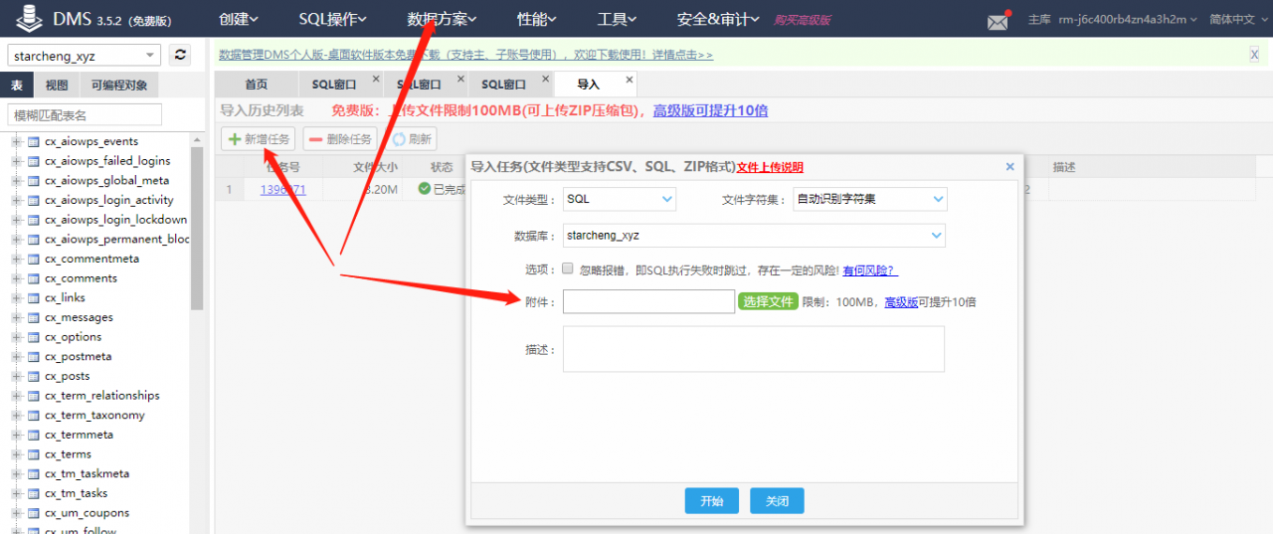The height and width of the screenshot is (534, 1273).
Task: Open the 文件类型 SQL dropdown
Action: pyautogui.click(x=619, y=199)
